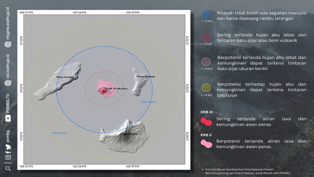Viewport: 314px width, 177px height.
Task: Click the search magnifier icon
Action: pos(8,168)
